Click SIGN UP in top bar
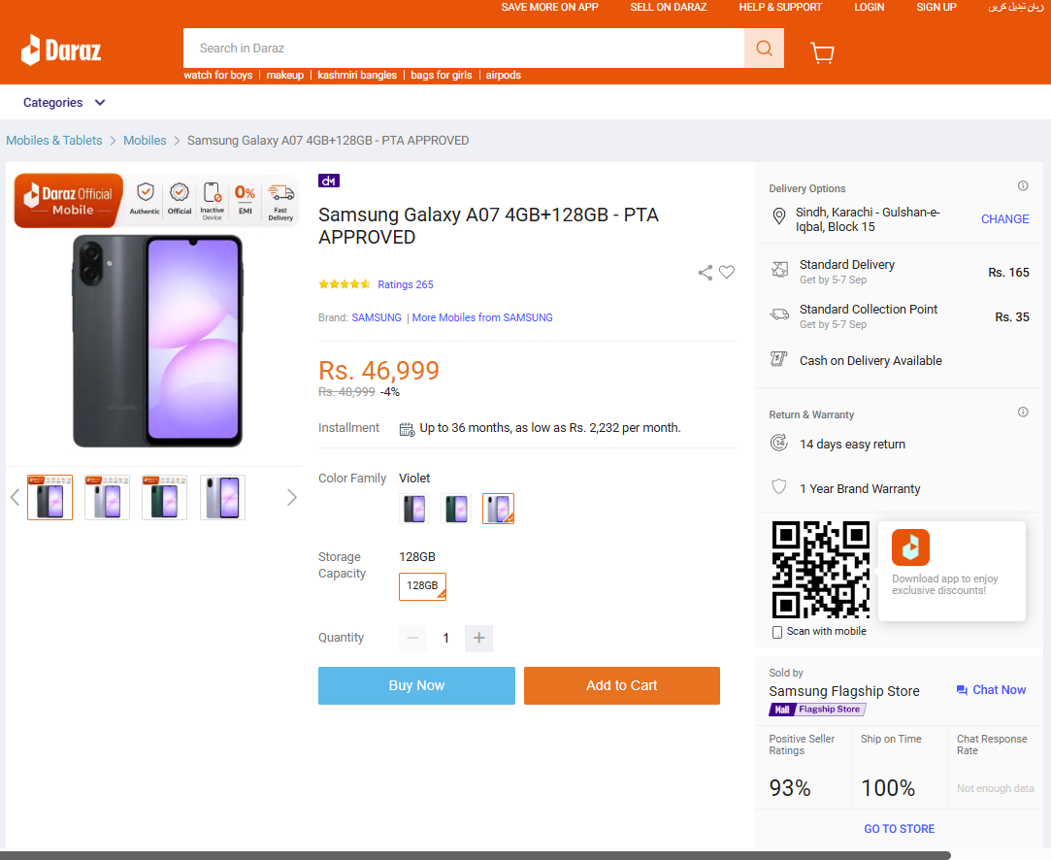 936,7
